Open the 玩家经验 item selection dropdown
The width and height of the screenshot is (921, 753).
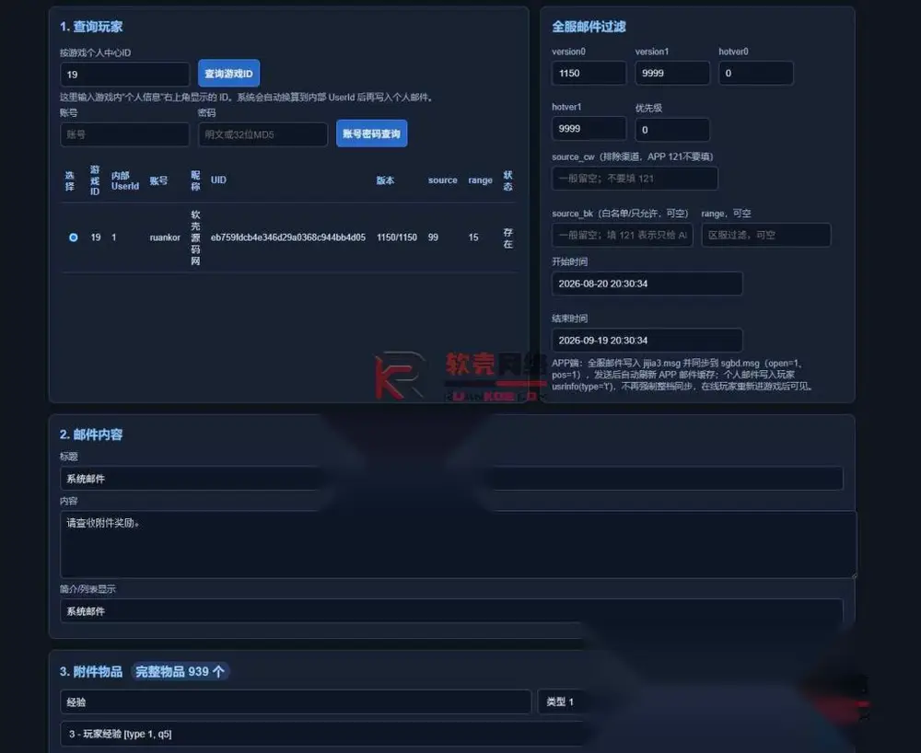323,734
